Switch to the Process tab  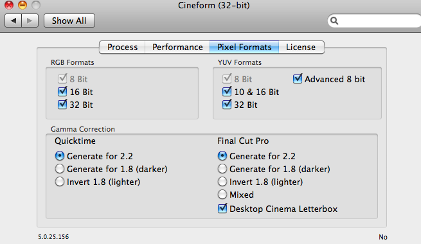click(x=122, y=47)
